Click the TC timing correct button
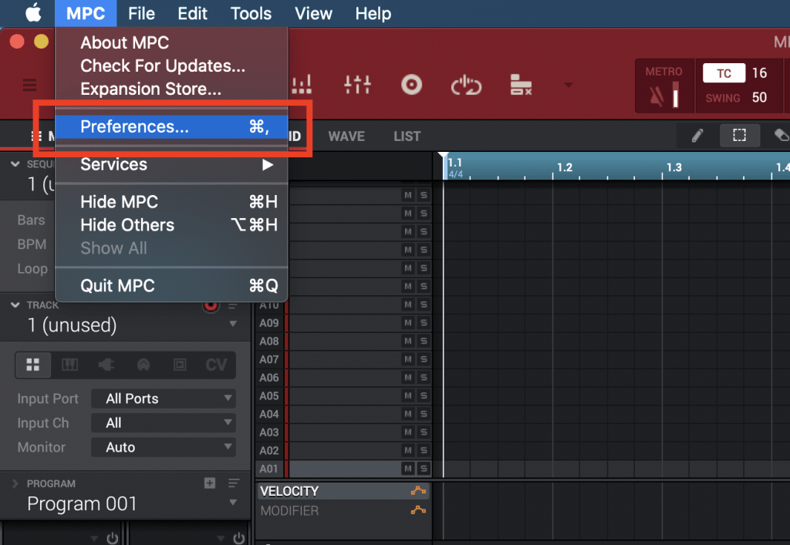The height and width of the screenshot is (545, 790). point(724,73)
